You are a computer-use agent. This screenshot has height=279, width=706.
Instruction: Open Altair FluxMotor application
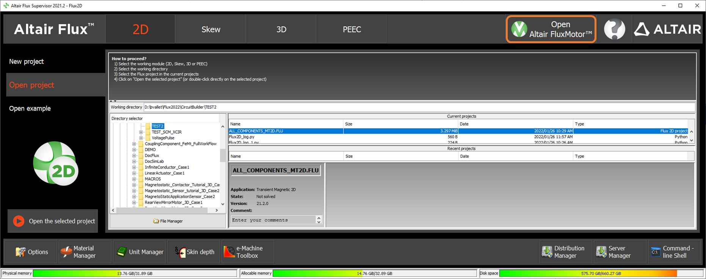coord(551,29)
